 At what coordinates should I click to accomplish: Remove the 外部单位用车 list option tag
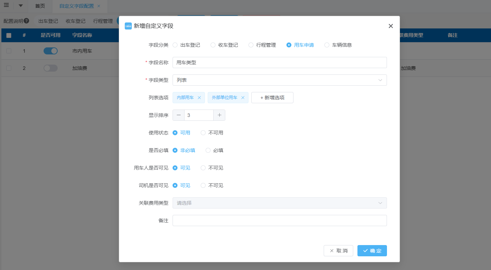click(x=243, y=98)
